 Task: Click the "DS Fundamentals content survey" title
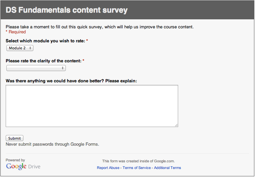tap(67, 10)
